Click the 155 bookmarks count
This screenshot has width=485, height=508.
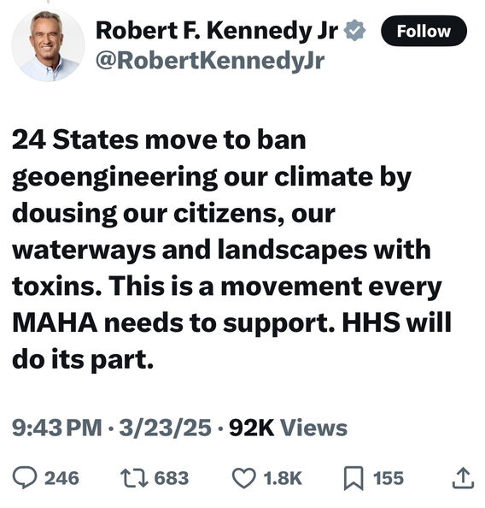389,478
